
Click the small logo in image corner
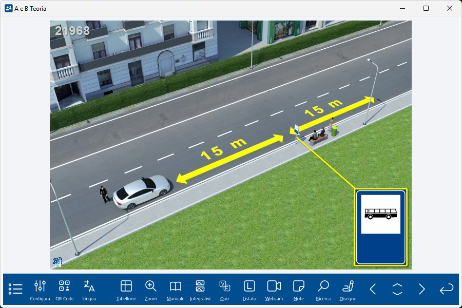click(x=56, y=262)
